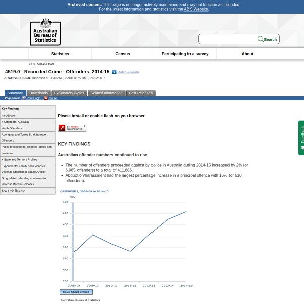
Task: Click the Save Chart Image button
Action: point(76,292)
